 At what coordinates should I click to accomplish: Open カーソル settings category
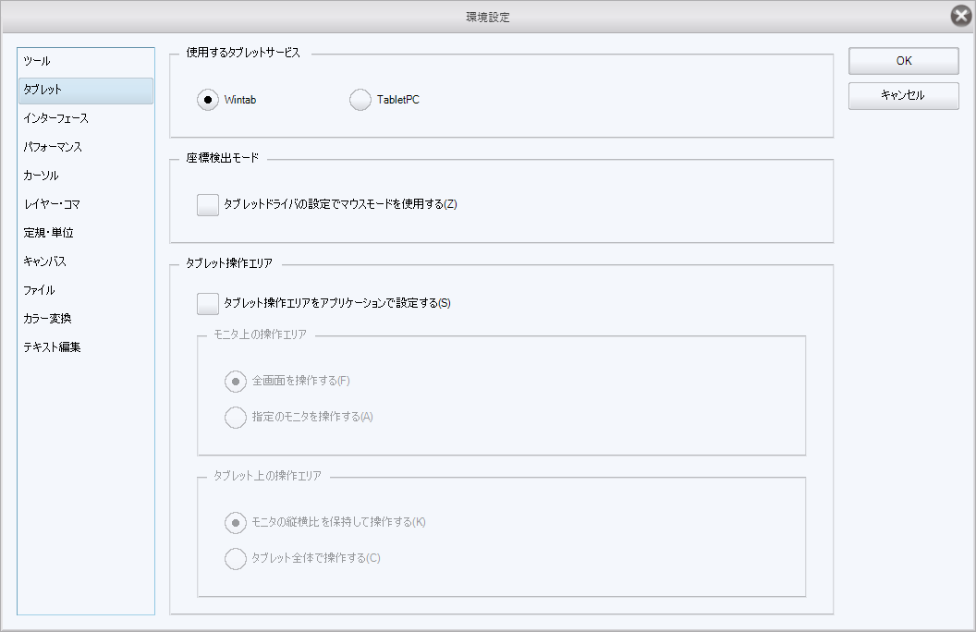[x=41, y=176]
